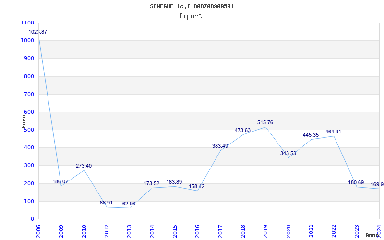Image resolution: width=384 pixels, height=240 pixels.
Task: Click y-axis value 800
Action: pyautogui.click(x=29, y=76)
